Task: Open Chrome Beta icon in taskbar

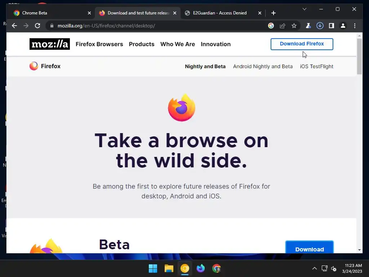Action: 217,268
